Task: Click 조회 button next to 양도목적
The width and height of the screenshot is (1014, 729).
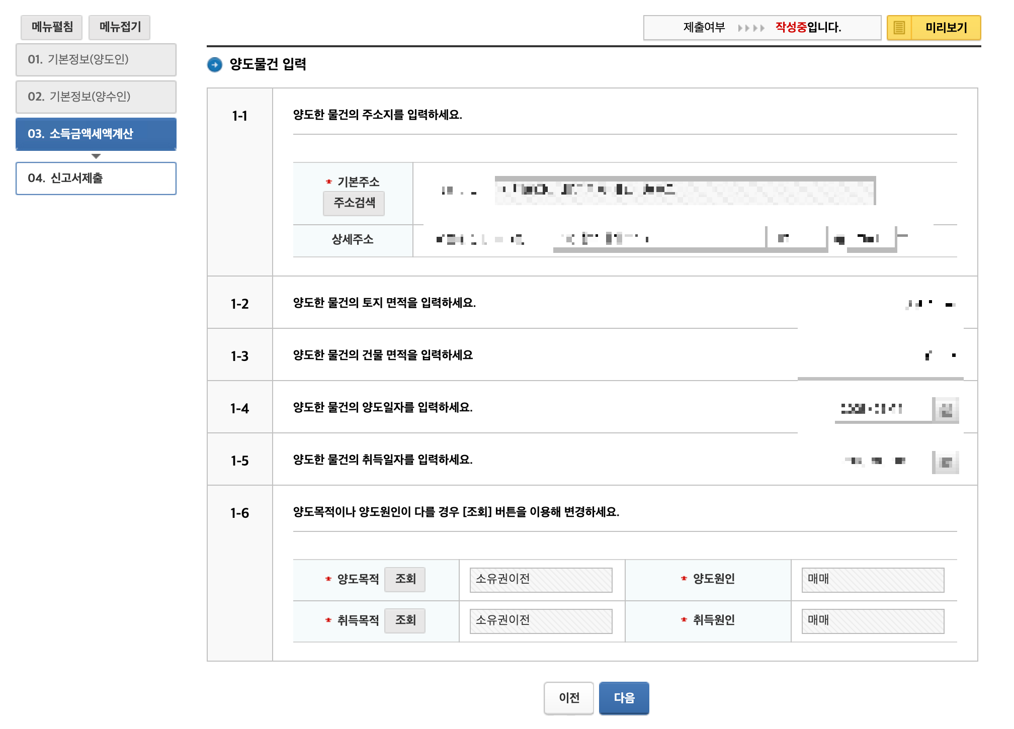Action: pyautogui.click(x=405, y=579)
